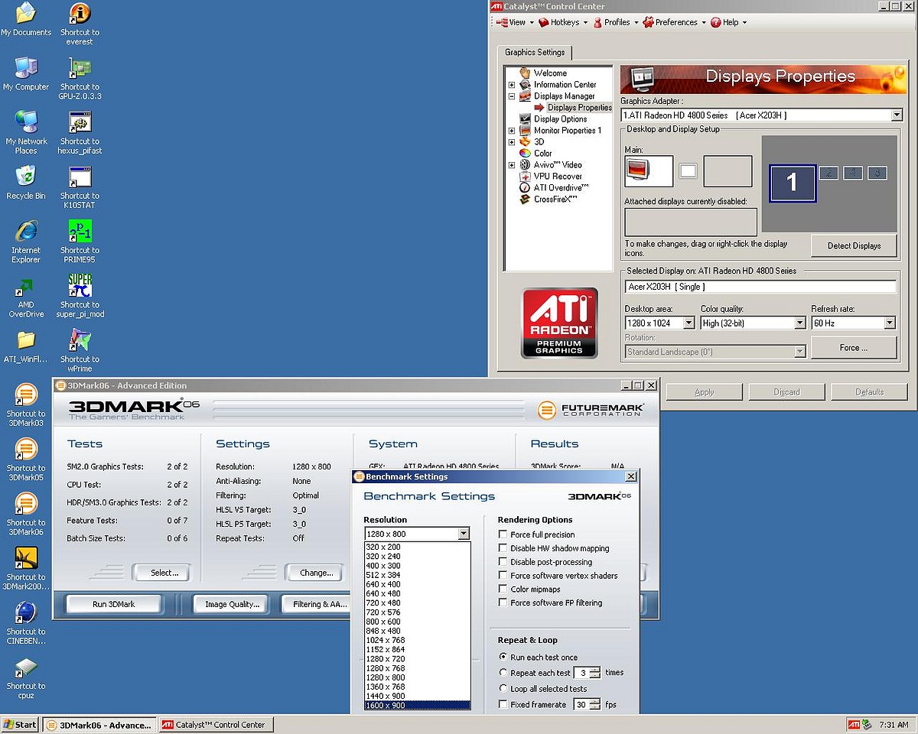The image size is (918, 734).
Task: Expand the Information Center tree node
Action: click(x=512, y=85)
